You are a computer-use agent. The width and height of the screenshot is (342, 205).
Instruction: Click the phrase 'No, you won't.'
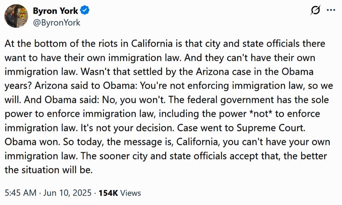tap(134, 100)
